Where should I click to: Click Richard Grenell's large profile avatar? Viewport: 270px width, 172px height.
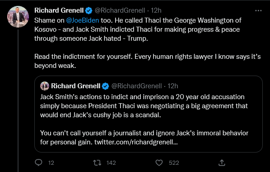pyautogui.click(x=18, y=17)
